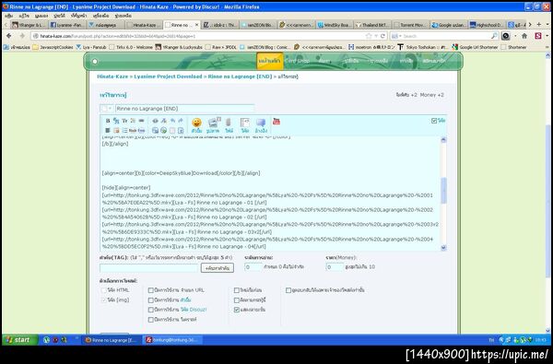Click the search magnifier icon
The height and width of the screenshot is (364, 553).
[494, 36]
